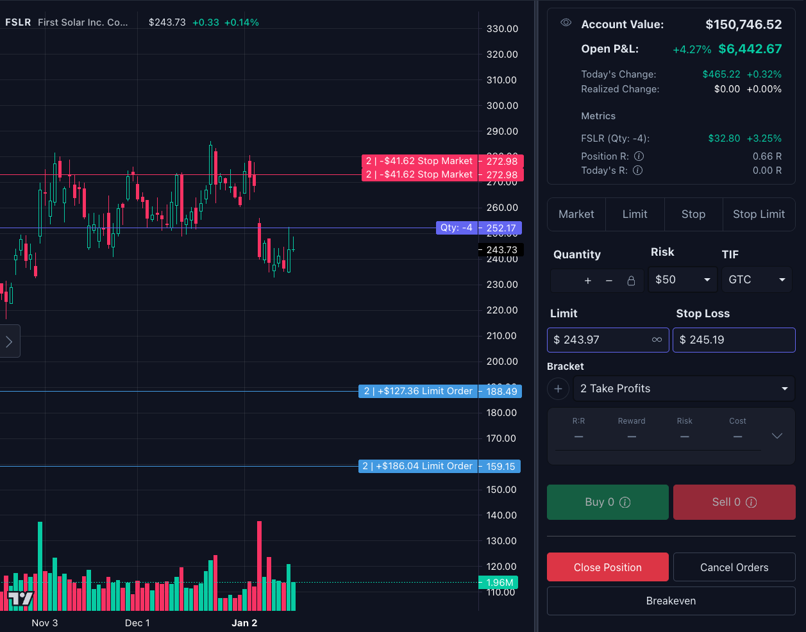Image resolution: width=806 pixels, height=632 pixels.
Task: Click the Account Value $150,746.52
Action: pos(744,24)
